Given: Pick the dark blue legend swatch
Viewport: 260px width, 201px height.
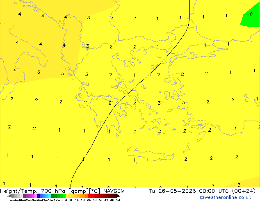Looking at the screenshot, I should coord(39,196).
